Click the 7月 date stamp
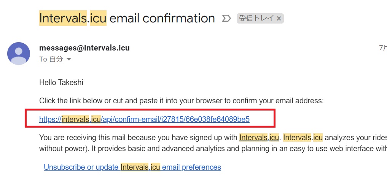 [x=382, y=48]
